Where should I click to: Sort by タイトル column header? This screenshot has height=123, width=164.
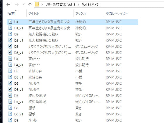coord(34,13)
